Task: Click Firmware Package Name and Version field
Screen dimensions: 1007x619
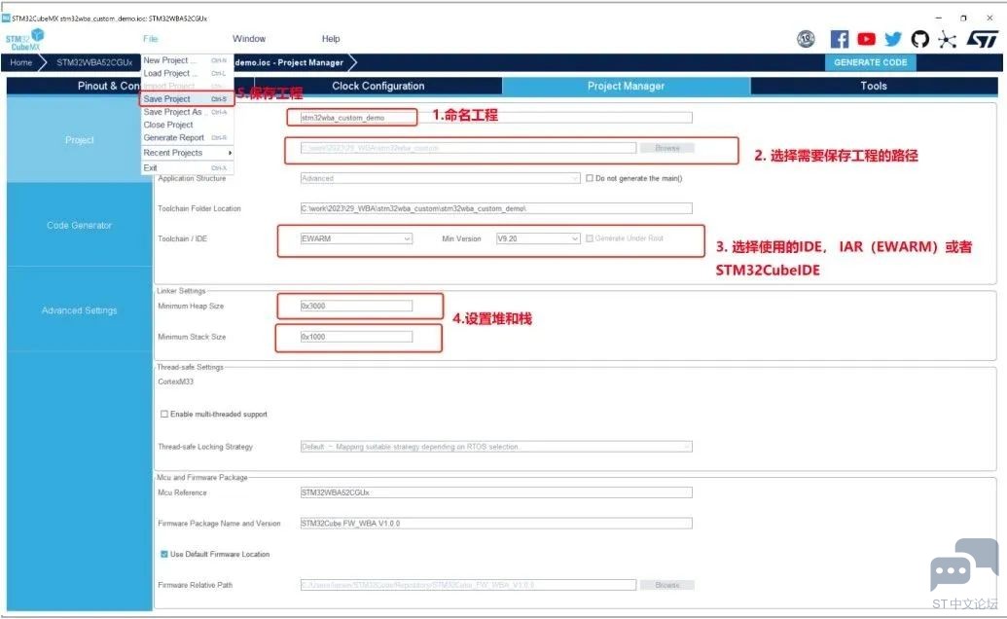Action: point(496,524)
